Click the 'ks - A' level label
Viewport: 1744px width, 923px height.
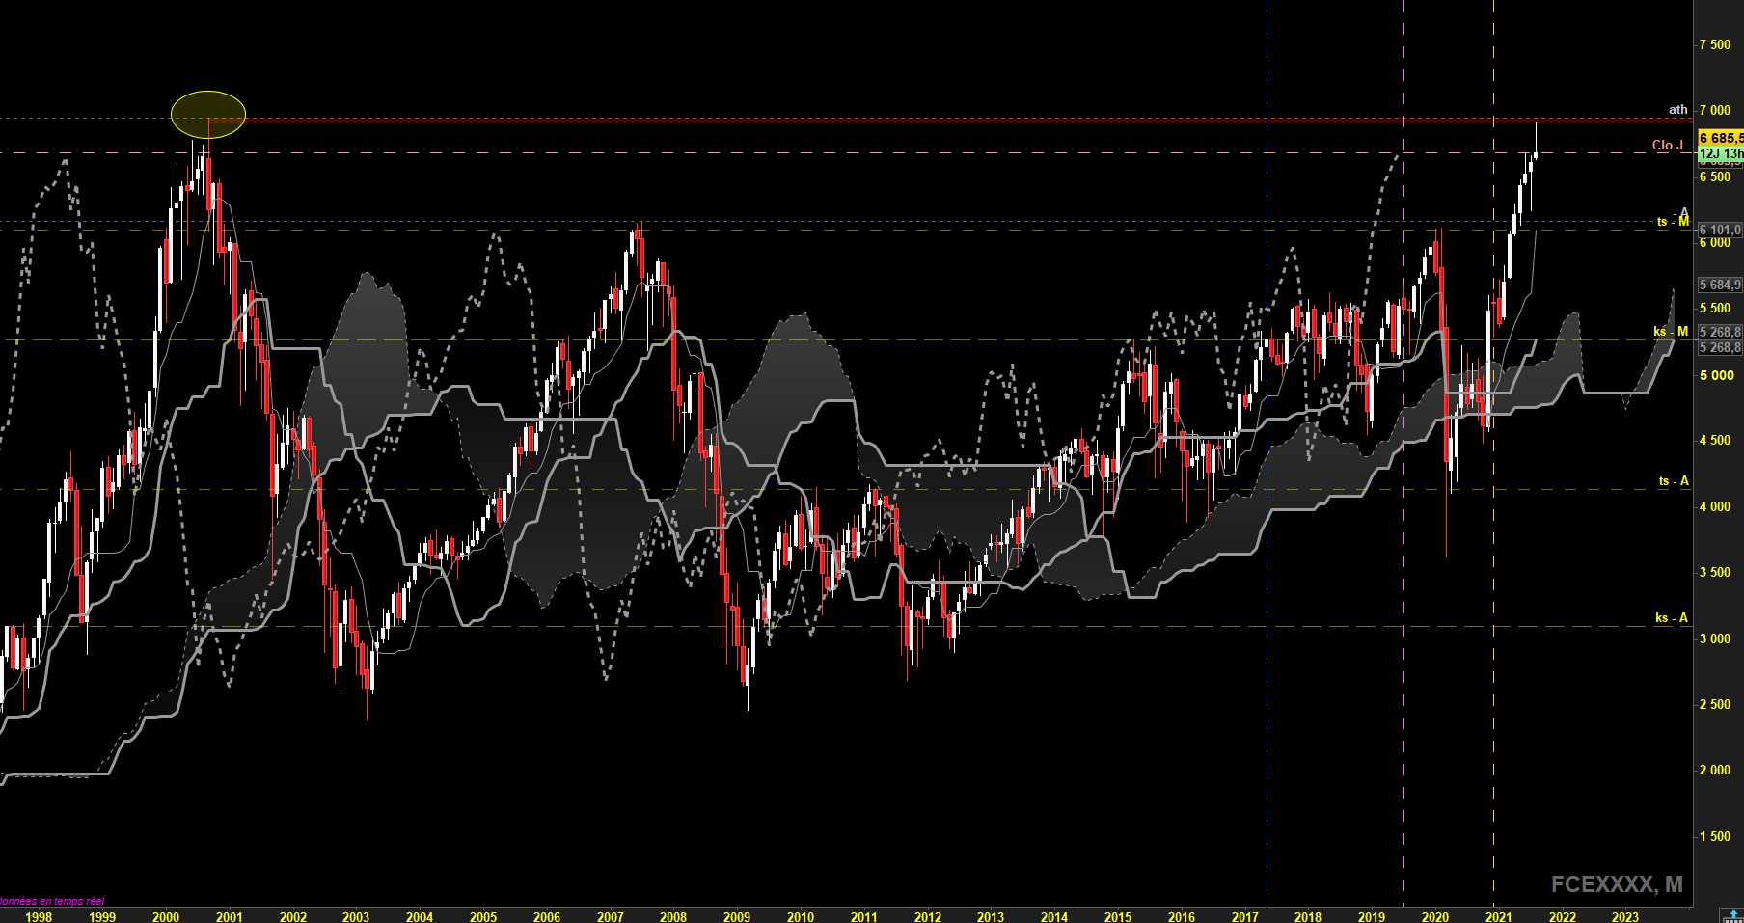1672,618
